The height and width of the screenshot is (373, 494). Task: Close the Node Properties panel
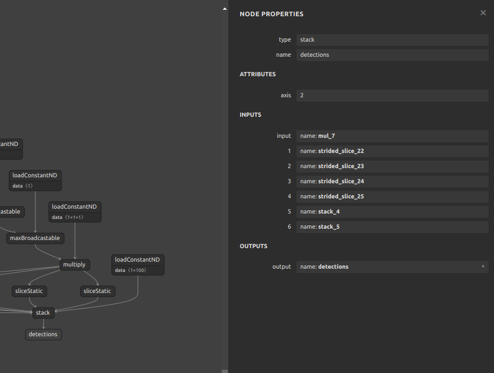point(483,13)
